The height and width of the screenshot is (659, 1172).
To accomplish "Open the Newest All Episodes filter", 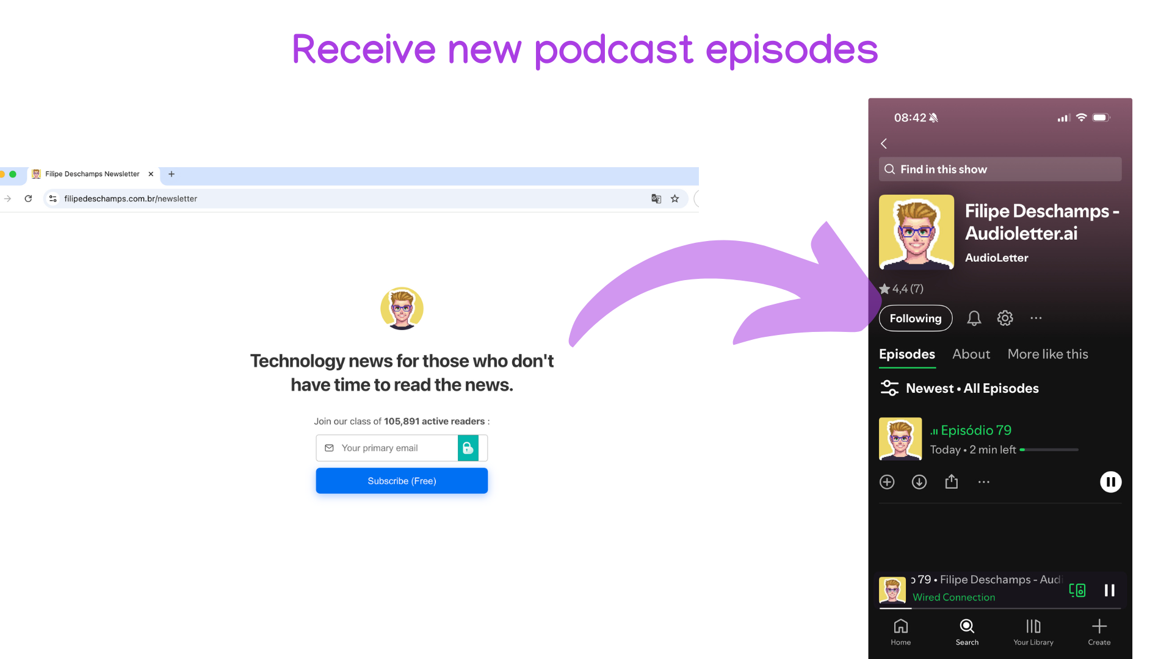I will pyautogui.click(x=959, y=388).
